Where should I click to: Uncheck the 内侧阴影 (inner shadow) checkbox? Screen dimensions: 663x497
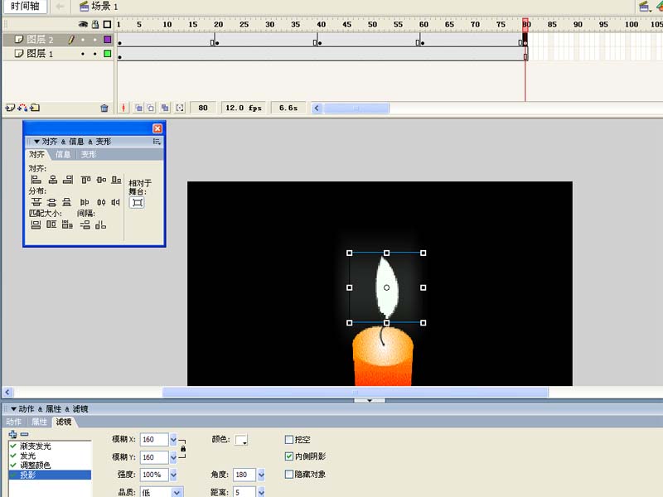tap(289, 456)
